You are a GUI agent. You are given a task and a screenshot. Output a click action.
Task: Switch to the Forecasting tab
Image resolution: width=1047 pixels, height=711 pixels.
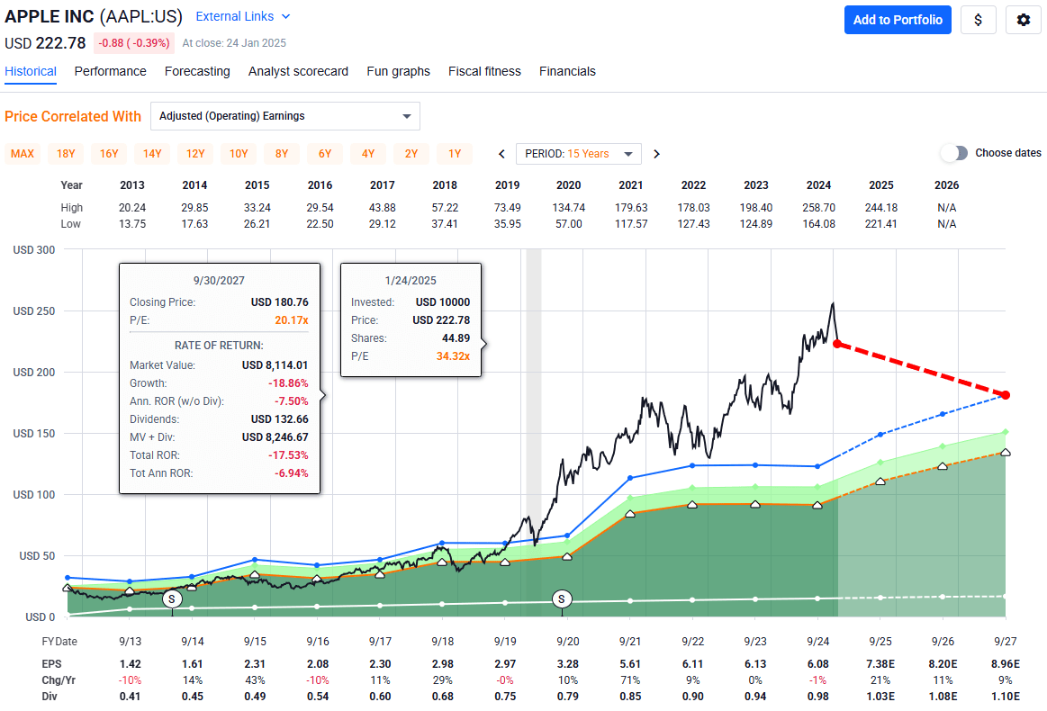tap(197, 71)
